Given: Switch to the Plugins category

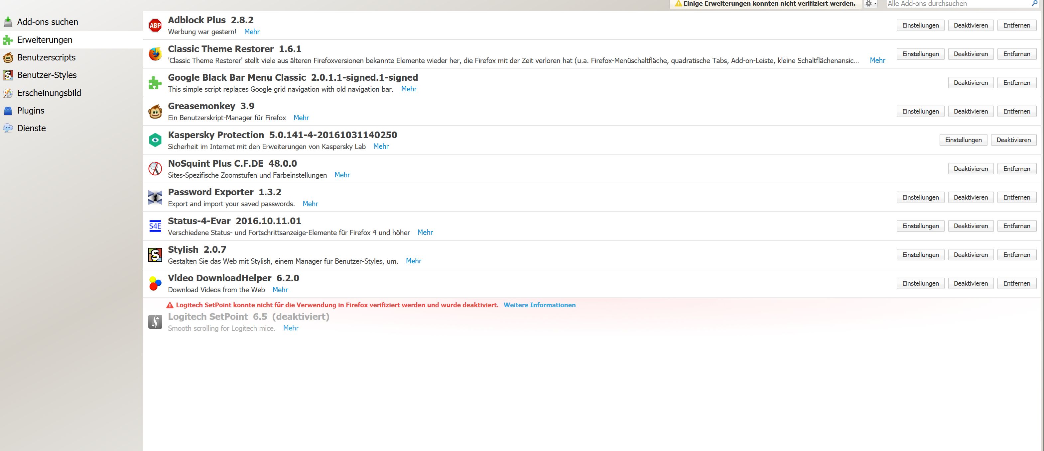Looking at the screenshot, I should (x=31, y=111).
